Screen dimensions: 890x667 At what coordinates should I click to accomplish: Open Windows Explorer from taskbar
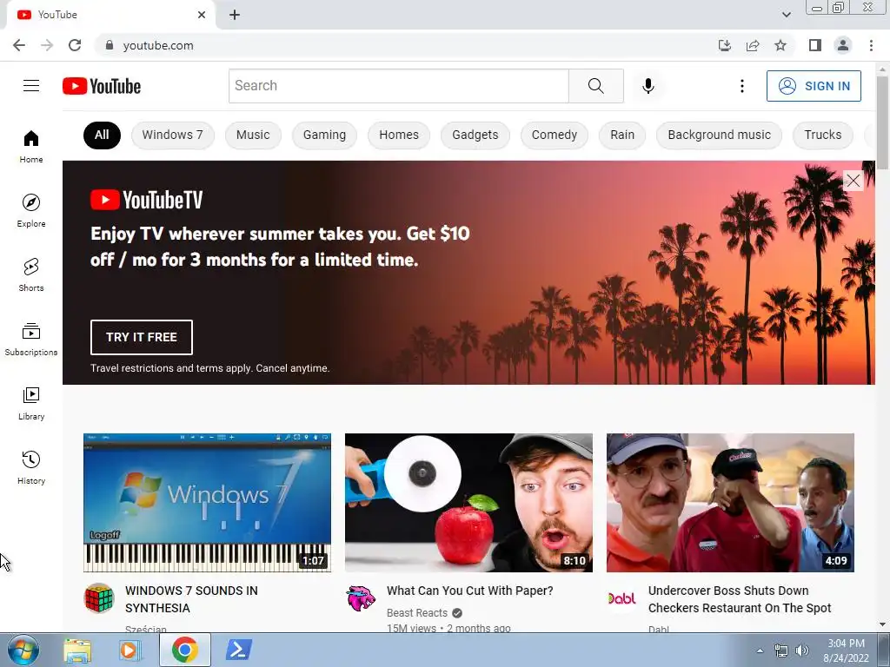[x=77, y=650]
